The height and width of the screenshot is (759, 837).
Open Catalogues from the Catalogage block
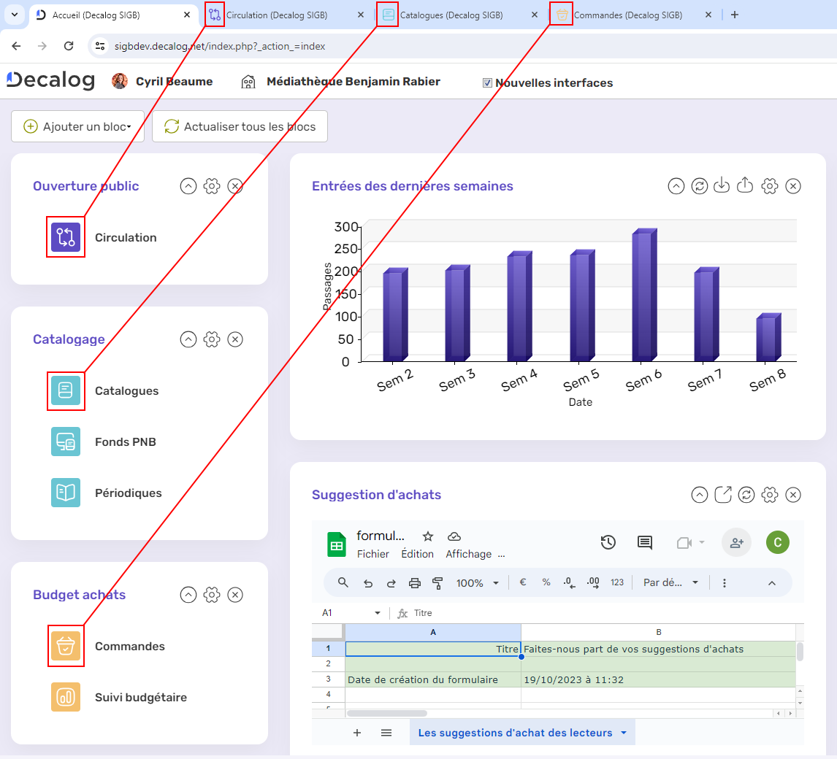pyautogui.click(x=66, y=391)
